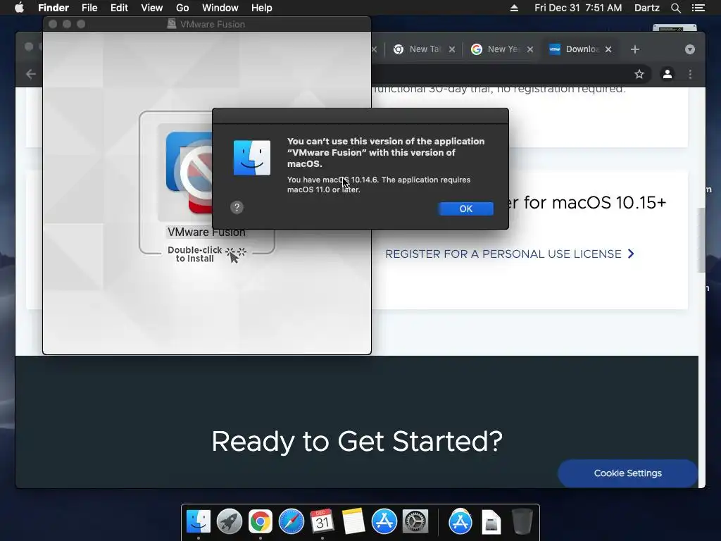Open Safari compass icon in the Dock
Viewport: 721px width, 541px height.
[x=291, y=521]
